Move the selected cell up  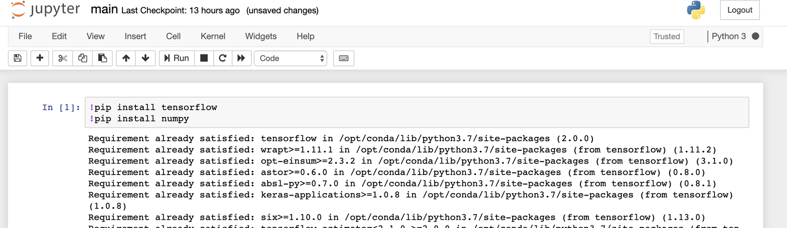point(126,58)
